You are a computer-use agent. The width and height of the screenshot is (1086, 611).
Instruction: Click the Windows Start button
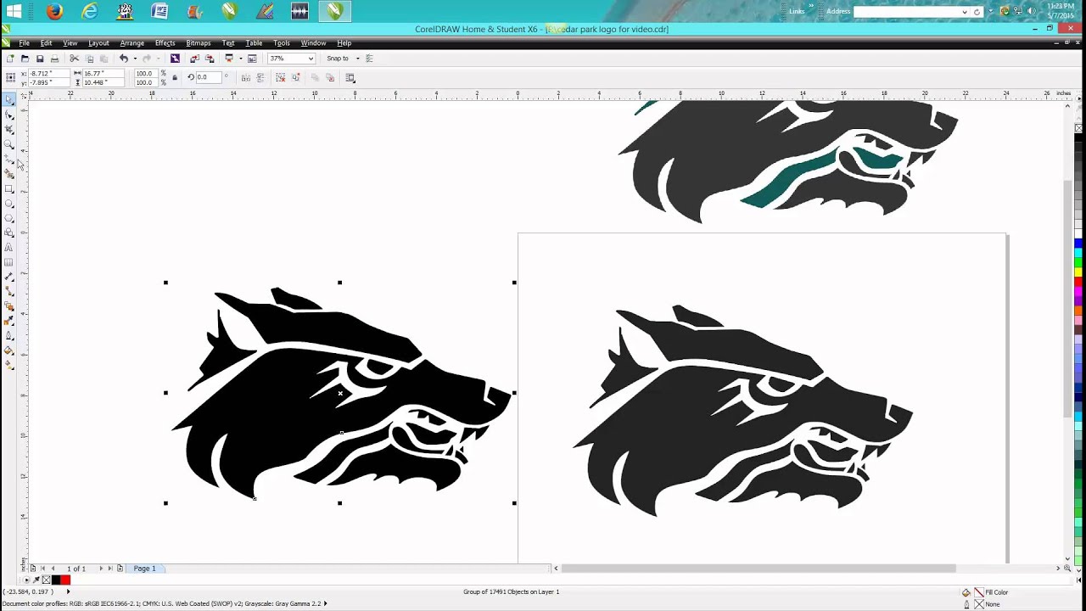pos(14,12)
